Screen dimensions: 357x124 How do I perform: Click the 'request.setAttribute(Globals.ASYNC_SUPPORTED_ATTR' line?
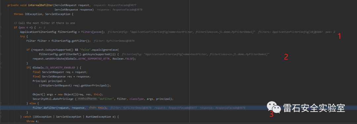[x=84, y=59]
